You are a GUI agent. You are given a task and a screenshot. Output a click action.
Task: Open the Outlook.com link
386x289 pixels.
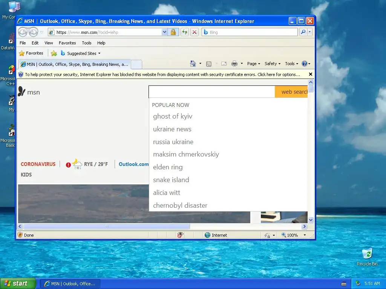[x=134, y=164]
